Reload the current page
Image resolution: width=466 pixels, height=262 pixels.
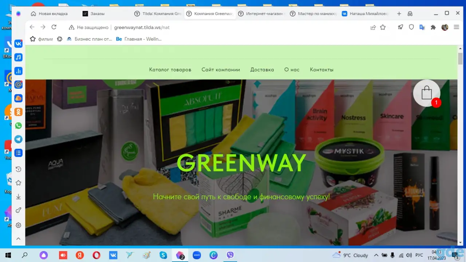[x=54, y=27]
